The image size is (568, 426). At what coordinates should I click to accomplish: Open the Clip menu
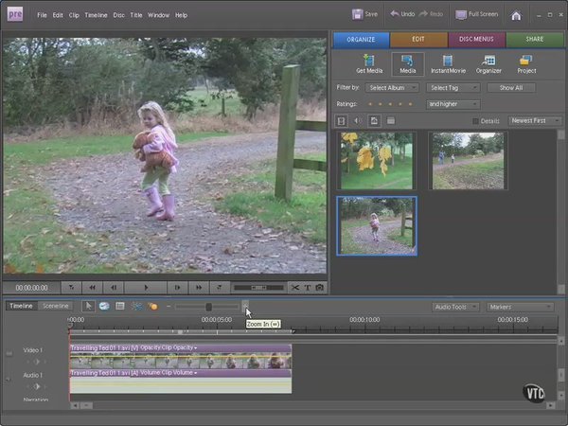pyautogui.click(x=75, y=15)
